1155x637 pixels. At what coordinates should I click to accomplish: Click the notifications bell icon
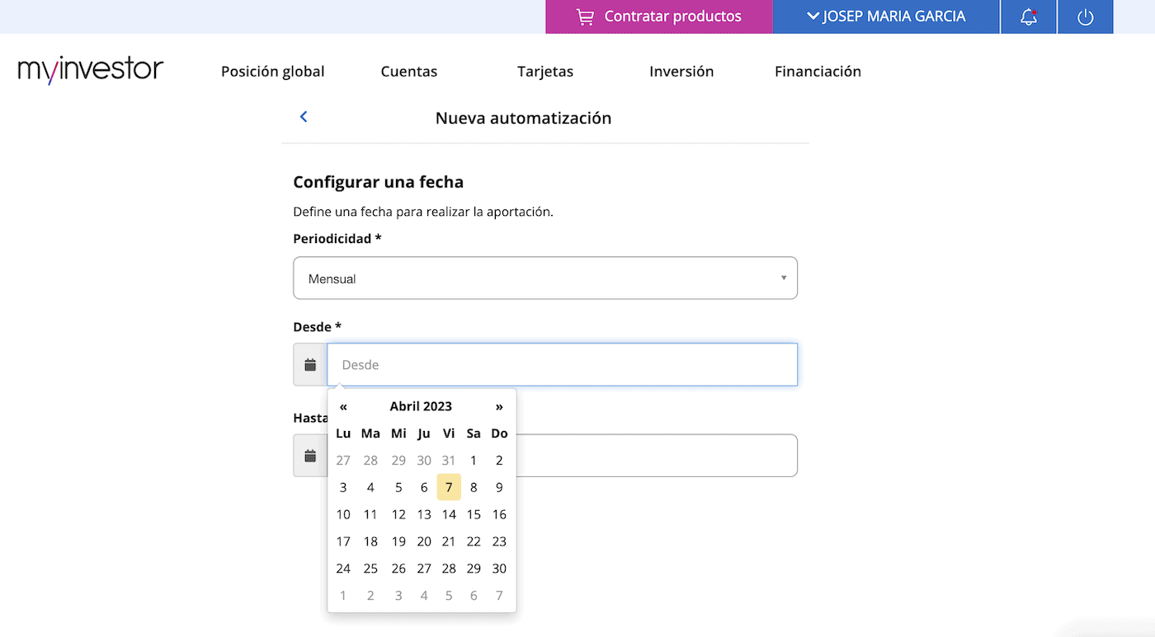pos(1028,16)
